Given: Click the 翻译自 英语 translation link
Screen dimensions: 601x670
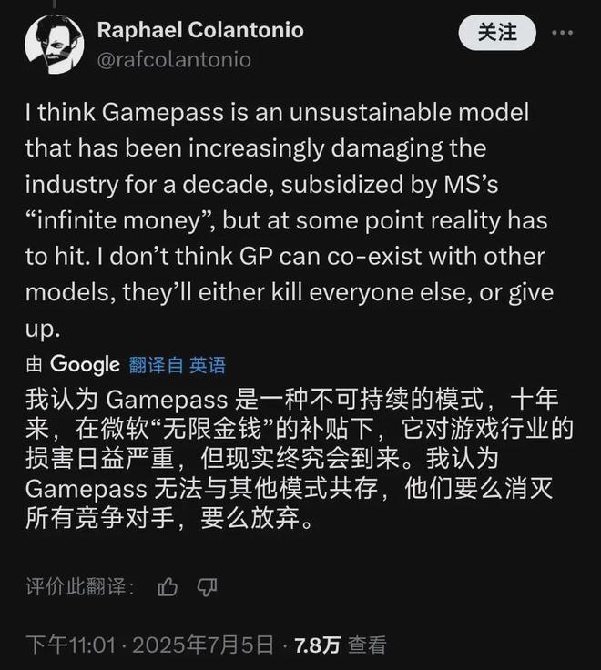Looking at the screenshot, I should (177, 365).
